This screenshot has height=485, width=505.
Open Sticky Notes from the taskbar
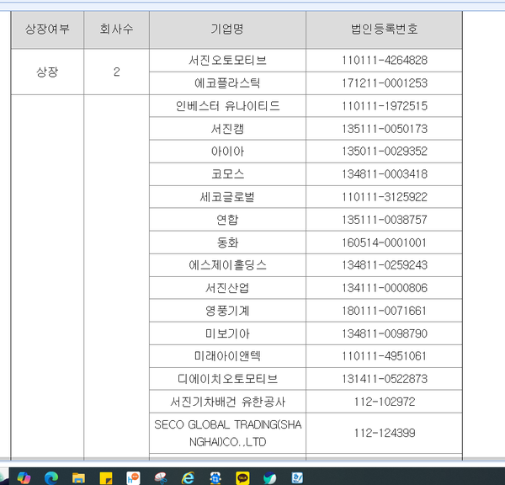[x=106, y=478]
